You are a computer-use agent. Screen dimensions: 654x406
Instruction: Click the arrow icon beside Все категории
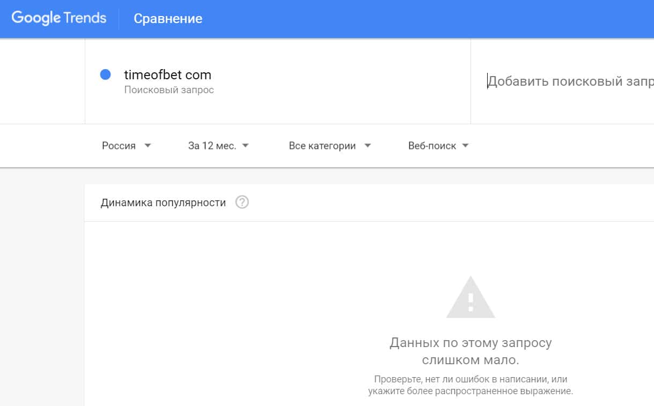coord(368,145)
